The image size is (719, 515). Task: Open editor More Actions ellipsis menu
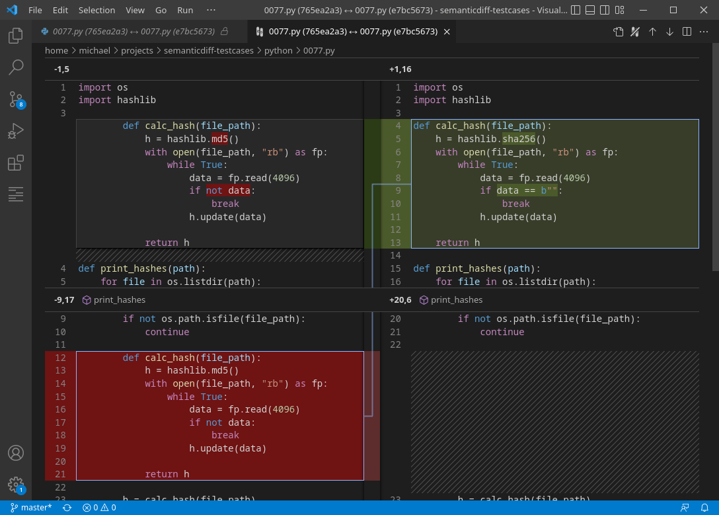(x=704, y=32)
